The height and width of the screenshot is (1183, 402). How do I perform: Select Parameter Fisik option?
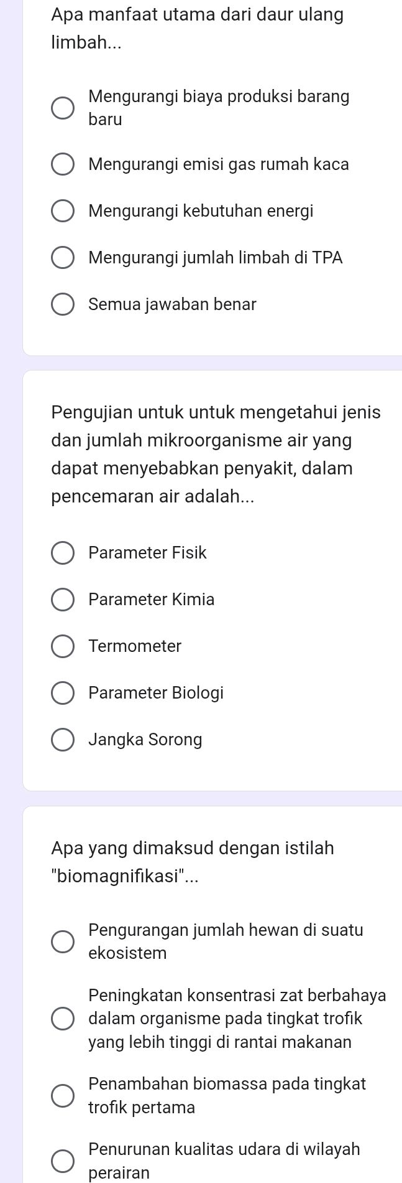point(63,553)
